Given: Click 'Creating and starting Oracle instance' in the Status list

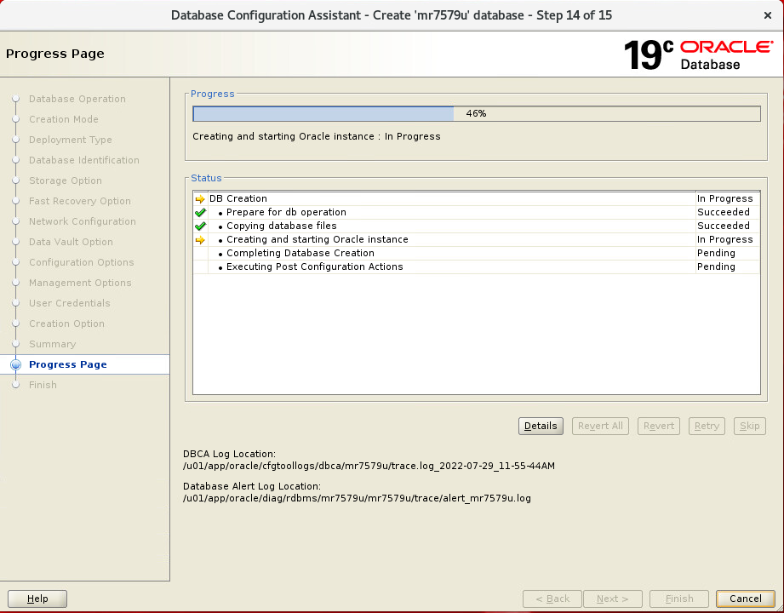Looking at the screenshot, I should point(317,239).
